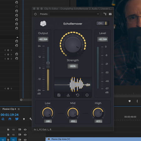
Task: Click the High frequency knob
Action: (98, 113)
